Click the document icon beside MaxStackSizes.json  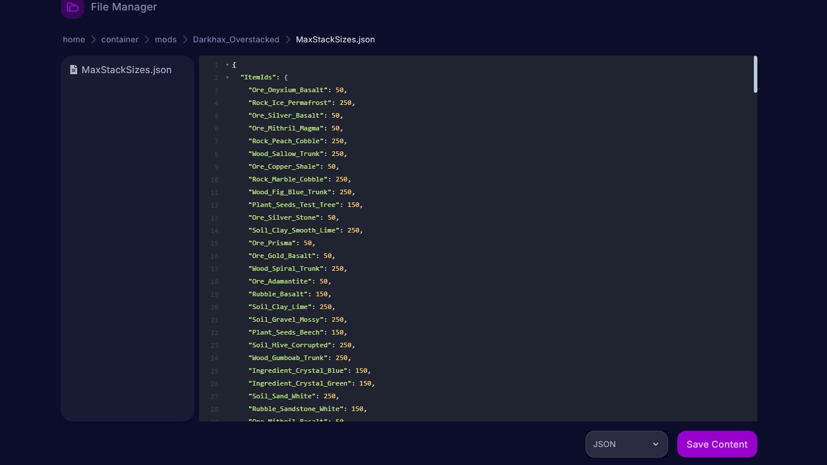point(73,69)
